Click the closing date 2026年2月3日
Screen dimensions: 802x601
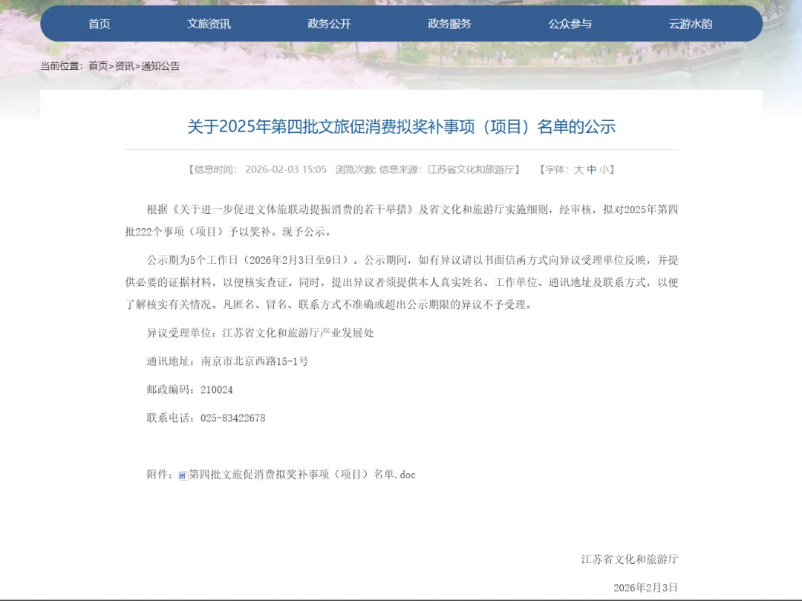(x=645, y=587)
